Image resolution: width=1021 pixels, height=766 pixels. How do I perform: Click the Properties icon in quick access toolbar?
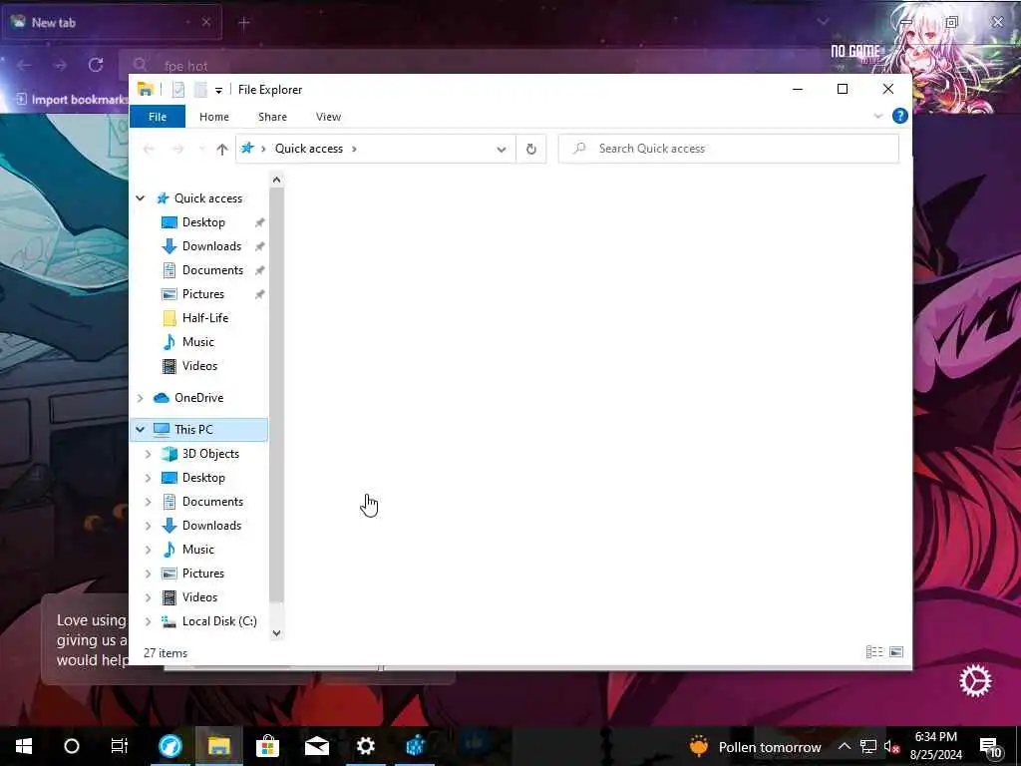click(178, 90)
